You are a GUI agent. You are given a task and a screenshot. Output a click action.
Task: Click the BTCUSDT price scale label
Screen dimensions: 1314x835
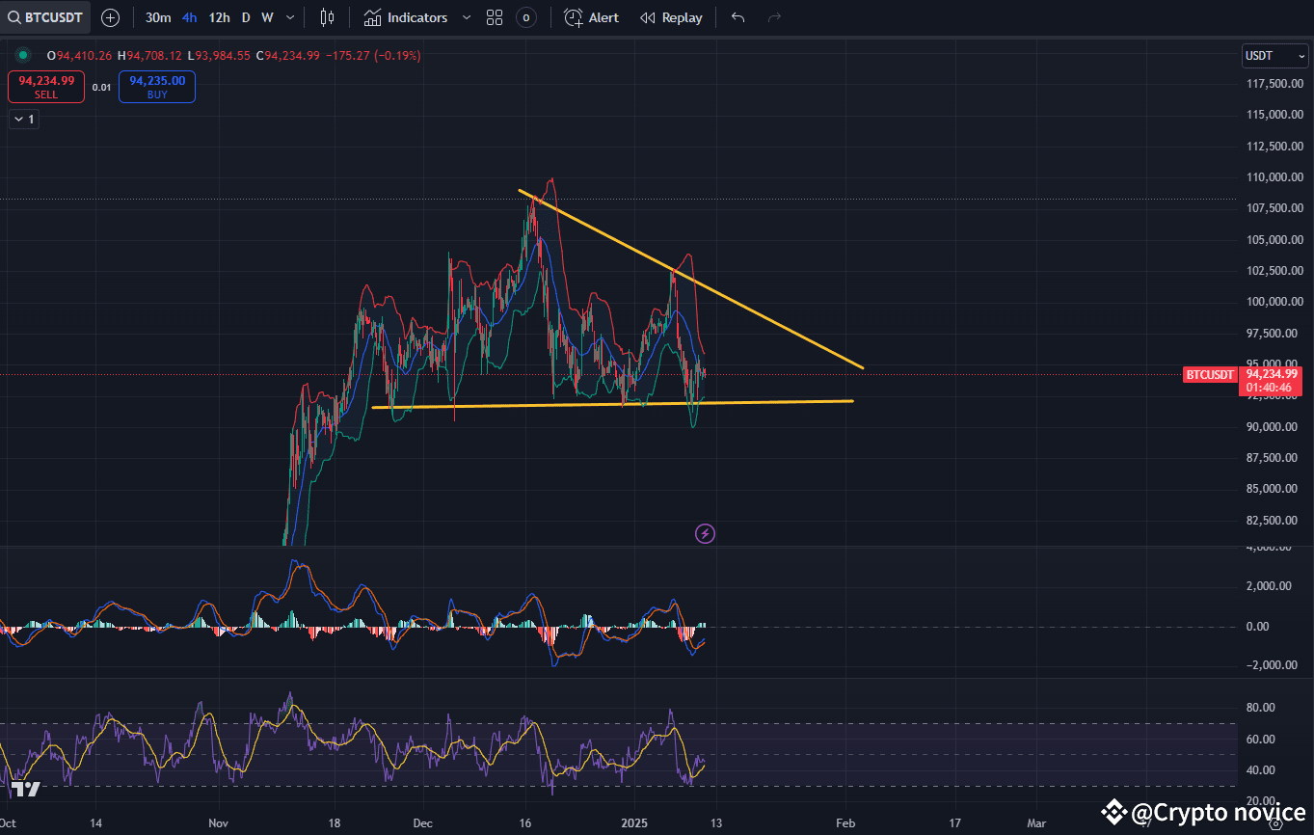click(1210, 374)
